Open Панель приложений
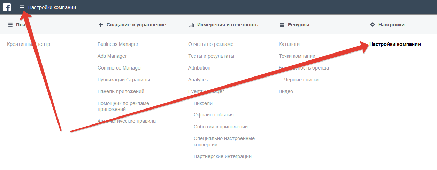 click(121, 91)
